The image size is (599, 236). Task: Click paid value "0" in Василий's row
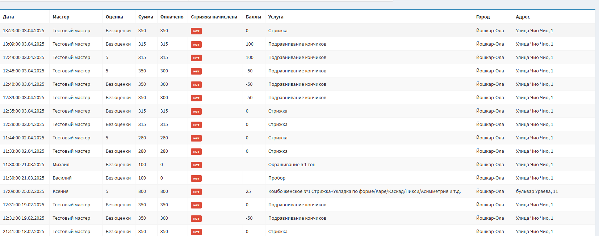[162, 178]
